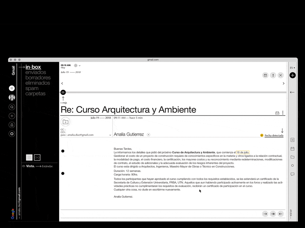305x228 pixels.
Task: Click the 05 message count marker
Action: coord(63,92)
